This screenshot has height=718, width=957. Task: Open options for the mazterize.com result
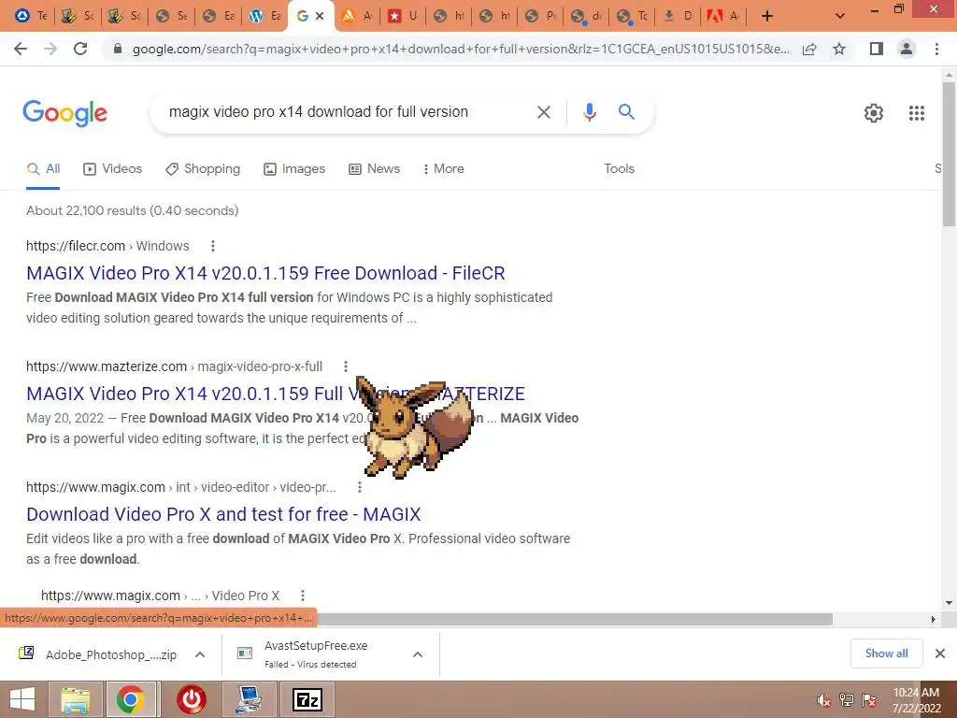point(346,366)
